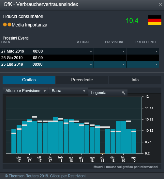Select the 25 Giu 2019 event row

coord(80,58)
